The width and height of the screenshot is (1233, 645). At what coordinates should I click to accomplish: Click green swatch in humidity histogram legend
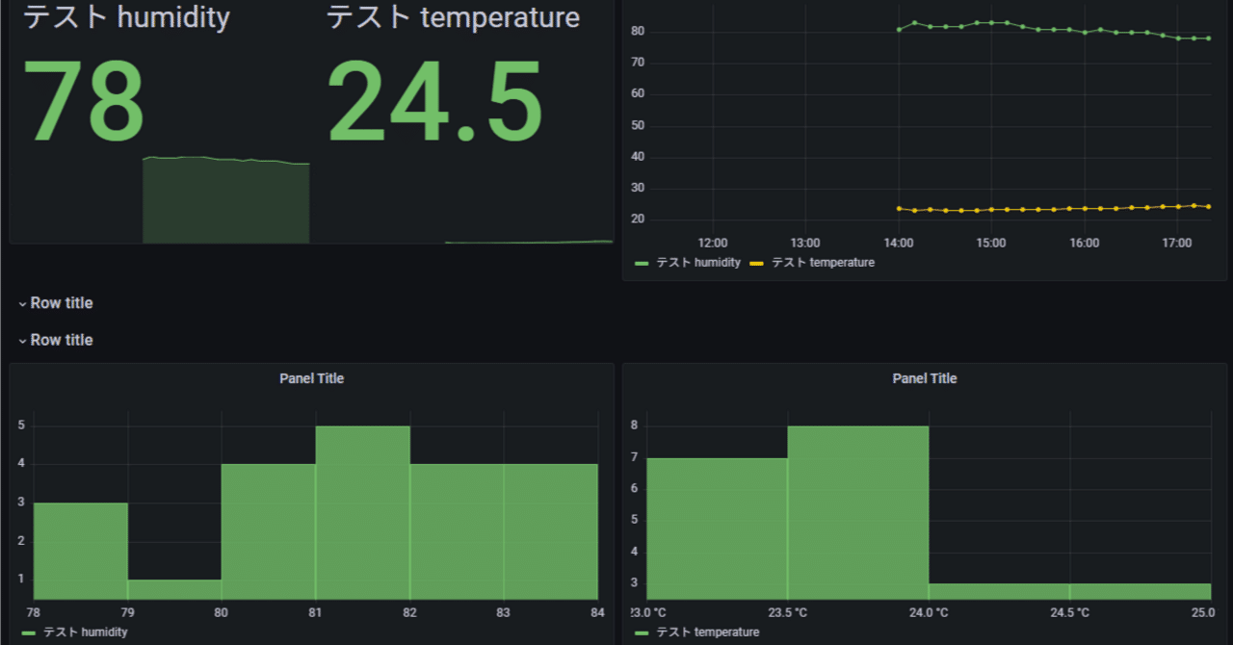click(x=29, y=633)
